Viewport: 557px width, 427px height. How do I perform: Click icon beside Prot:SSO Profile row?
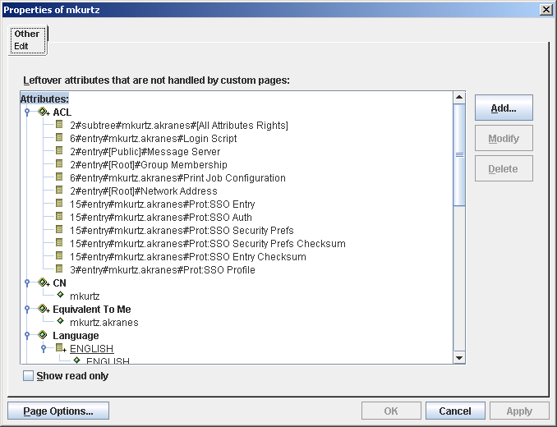click(x=59, y=269)
